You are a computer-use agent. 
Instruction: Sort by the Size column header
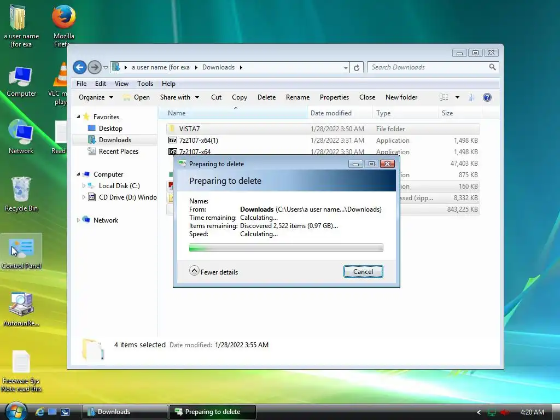point(460,113)
